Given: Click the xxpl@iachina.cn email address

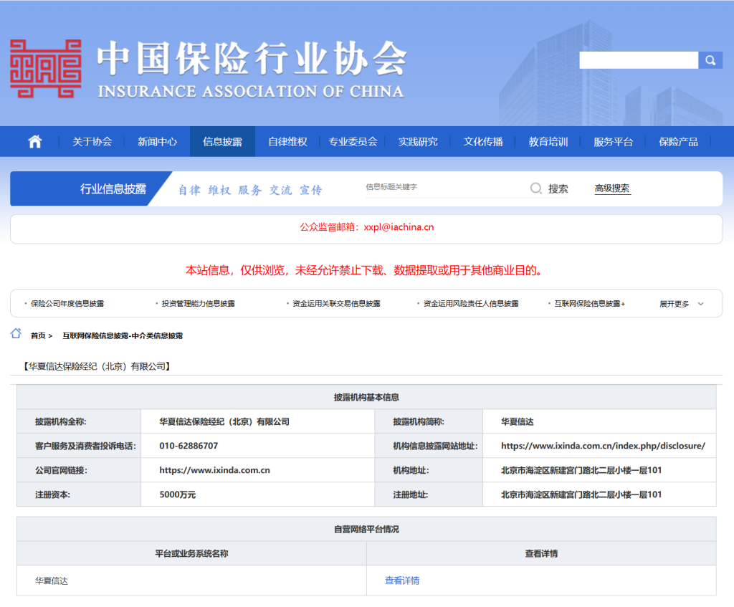Looking at the screenshot, I should click(x=399, y=227).
